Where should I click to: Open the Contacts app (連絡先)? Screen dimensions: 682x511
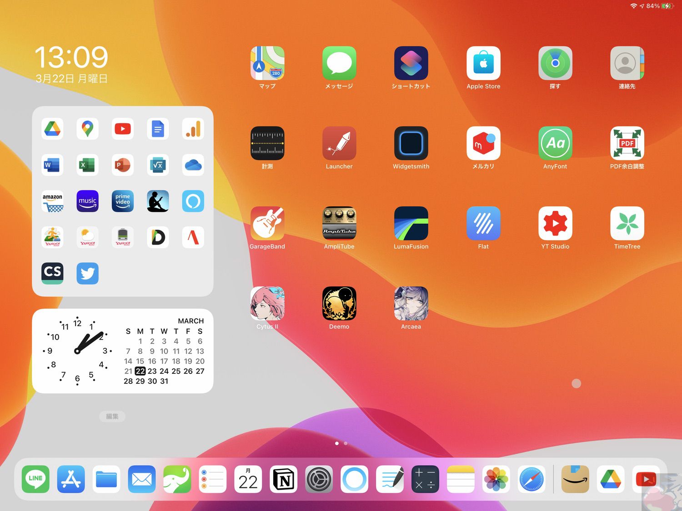tap(627, 63)
